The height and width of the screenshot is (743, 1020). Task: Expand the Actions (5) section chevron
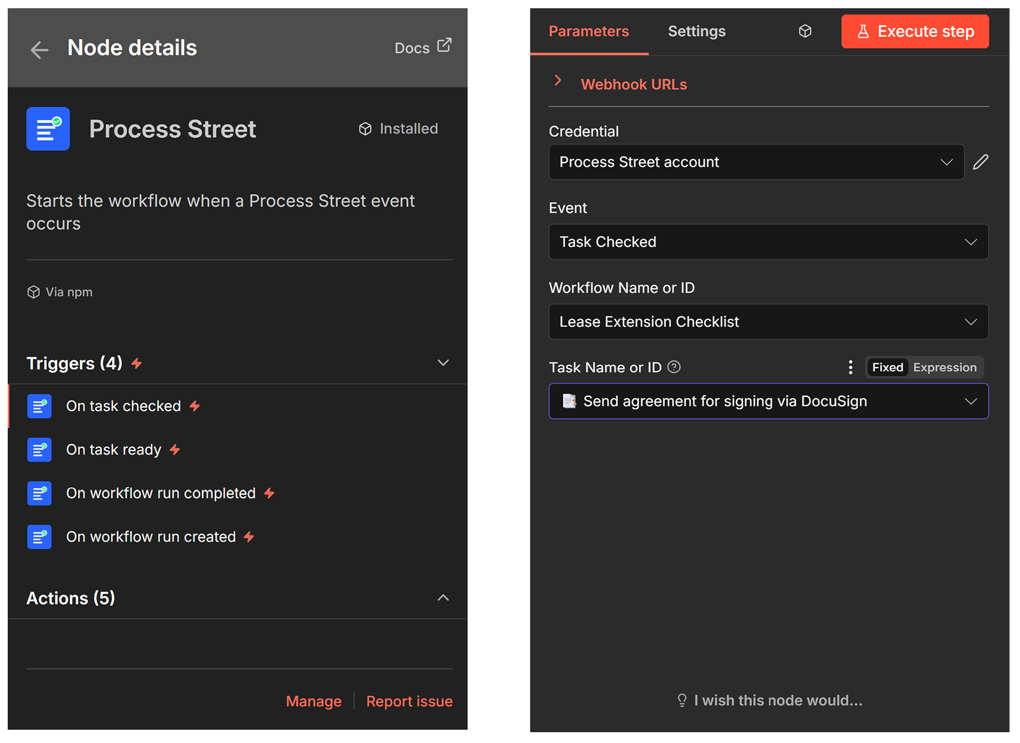coord(443,598)
